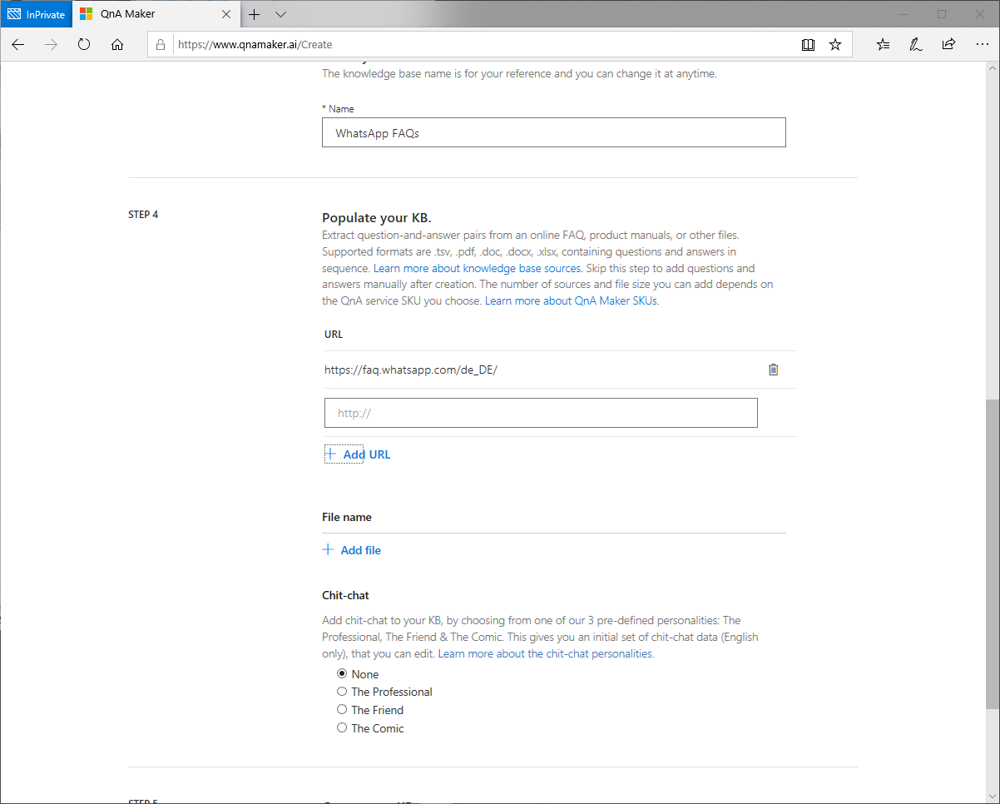This screenshot has height=804, width=1000.
Task: Click the add notes pen icon
Action: [916, 45]
